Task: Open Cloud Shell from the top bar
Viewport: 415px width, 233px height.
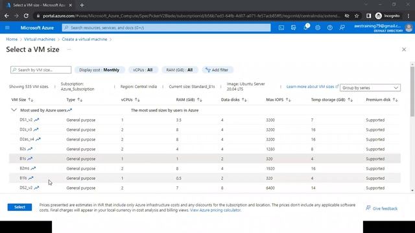Action: point(281,28)
